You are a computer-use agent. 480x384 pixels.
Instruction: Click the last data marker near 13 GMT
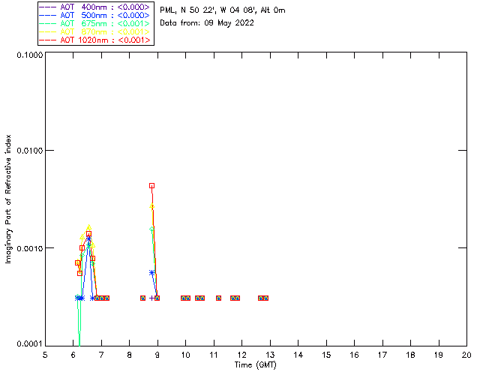coord(265,298)
